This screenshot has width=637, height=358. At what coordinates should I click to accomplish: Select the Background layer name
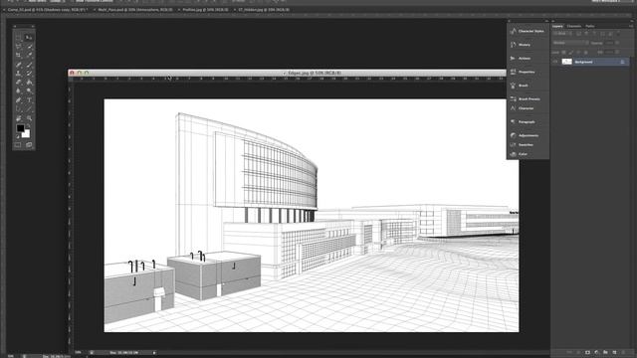tap(583, 62)
